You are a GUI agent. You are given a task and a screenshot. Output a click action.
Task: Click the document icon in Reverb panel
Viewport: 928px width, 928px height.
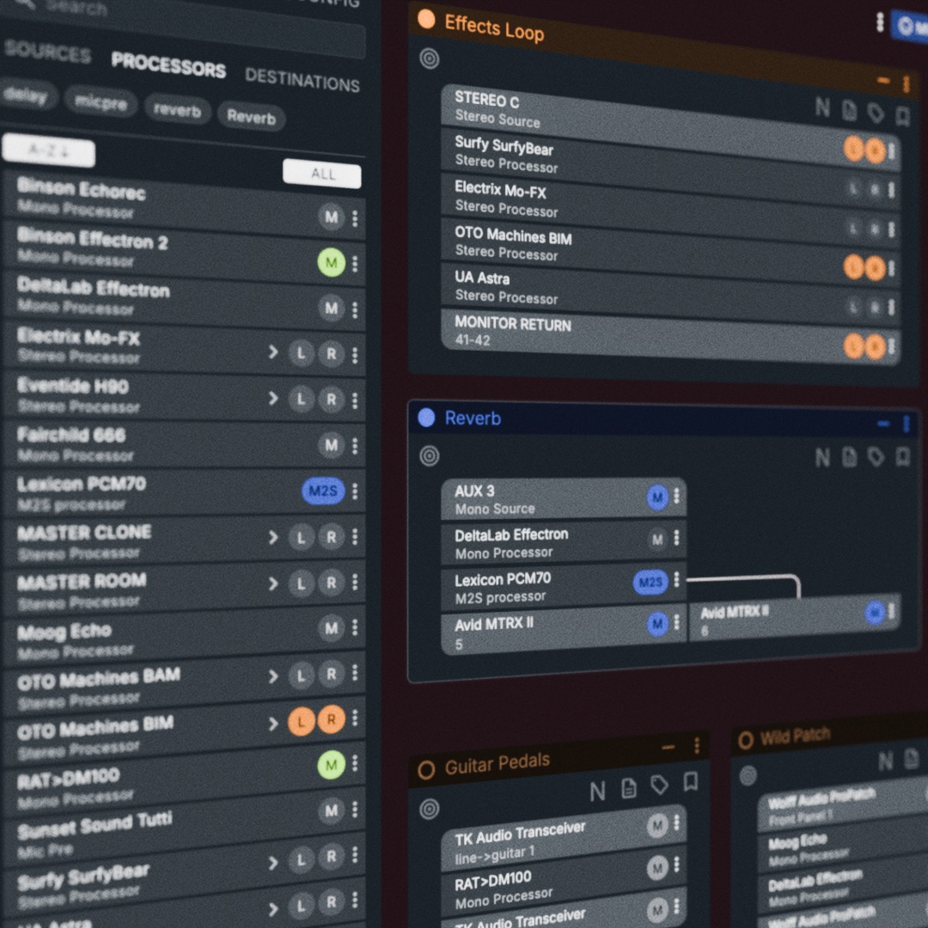(849, 457)
